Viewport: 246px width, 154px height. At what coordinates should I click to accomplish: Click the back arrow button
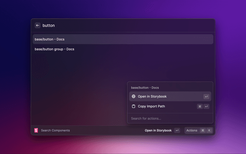pos(38,25)
